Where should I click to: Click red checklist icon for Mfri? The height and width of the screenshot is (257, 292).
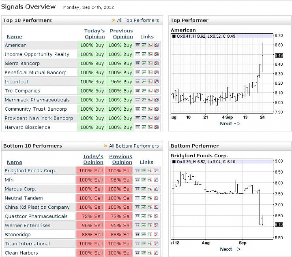tap(156, 180)
